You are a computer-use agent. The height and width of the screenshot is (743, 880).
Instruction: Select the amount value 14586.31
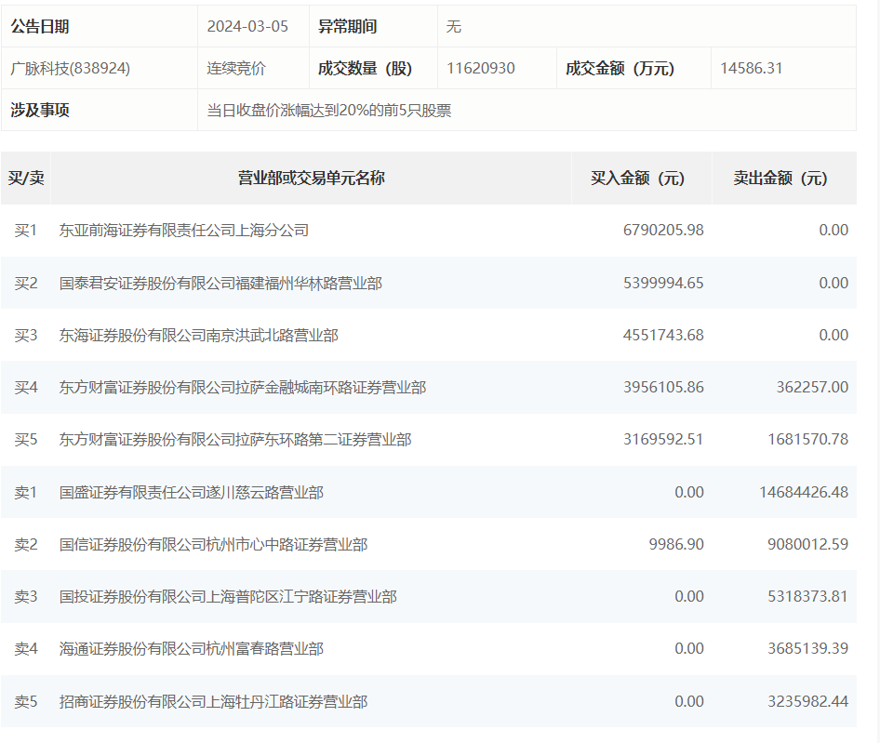click(751, 69)
